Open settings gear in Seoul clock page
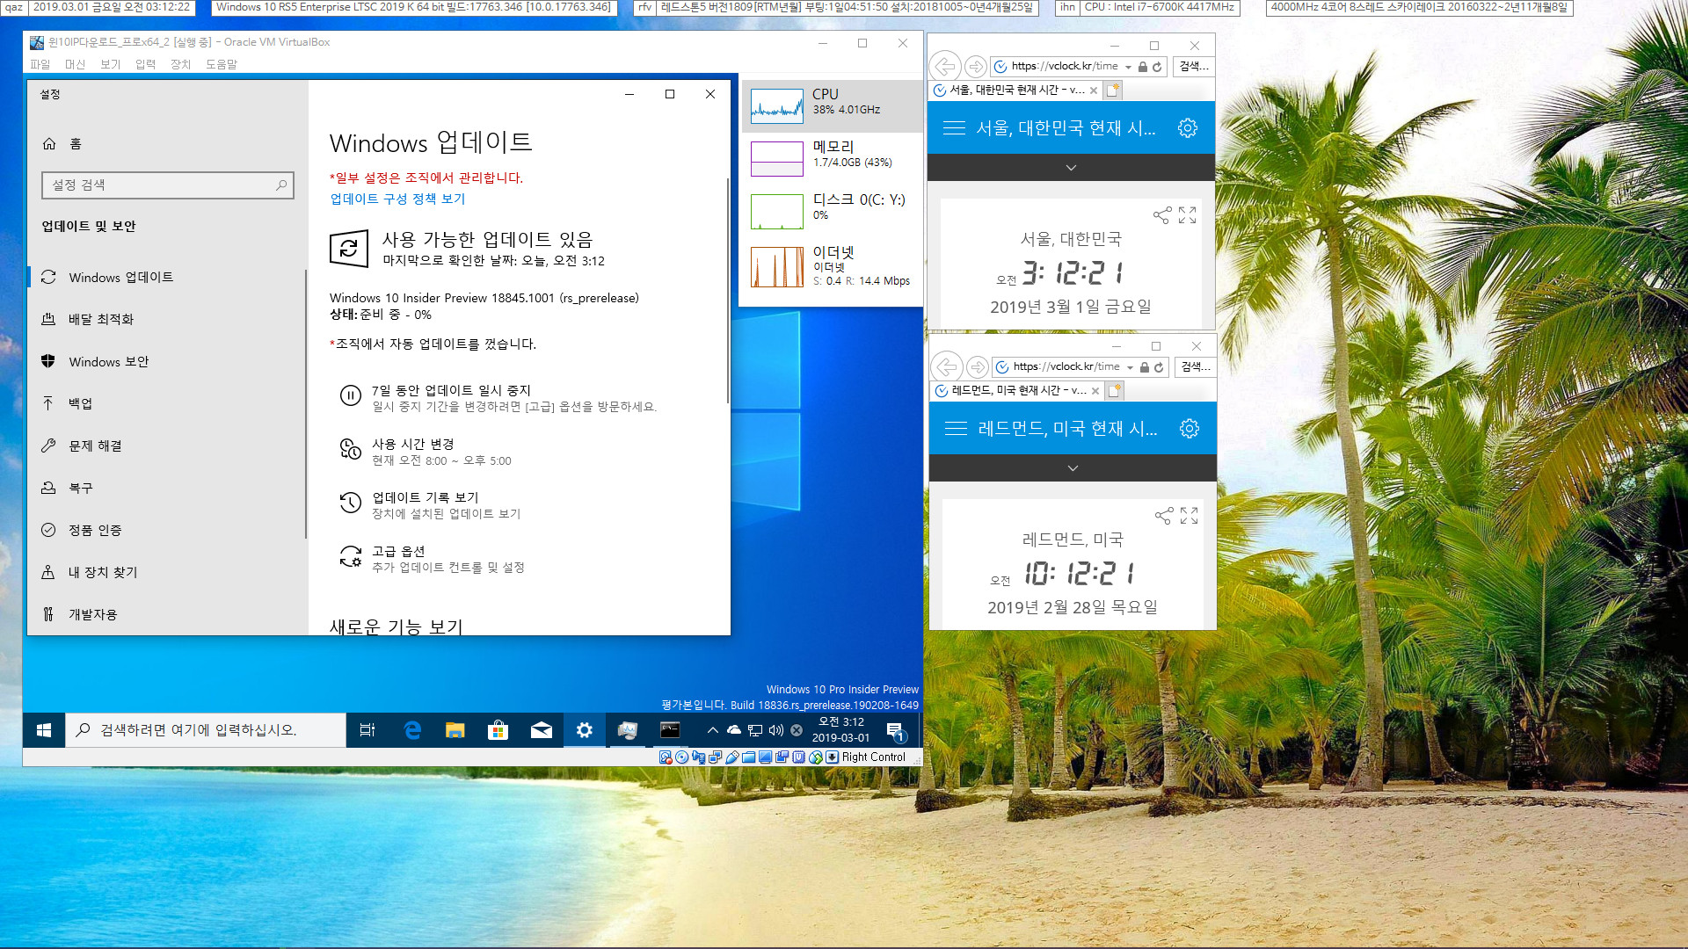This screenshot has height=949, width=1688. click(x=1188, y=128)
